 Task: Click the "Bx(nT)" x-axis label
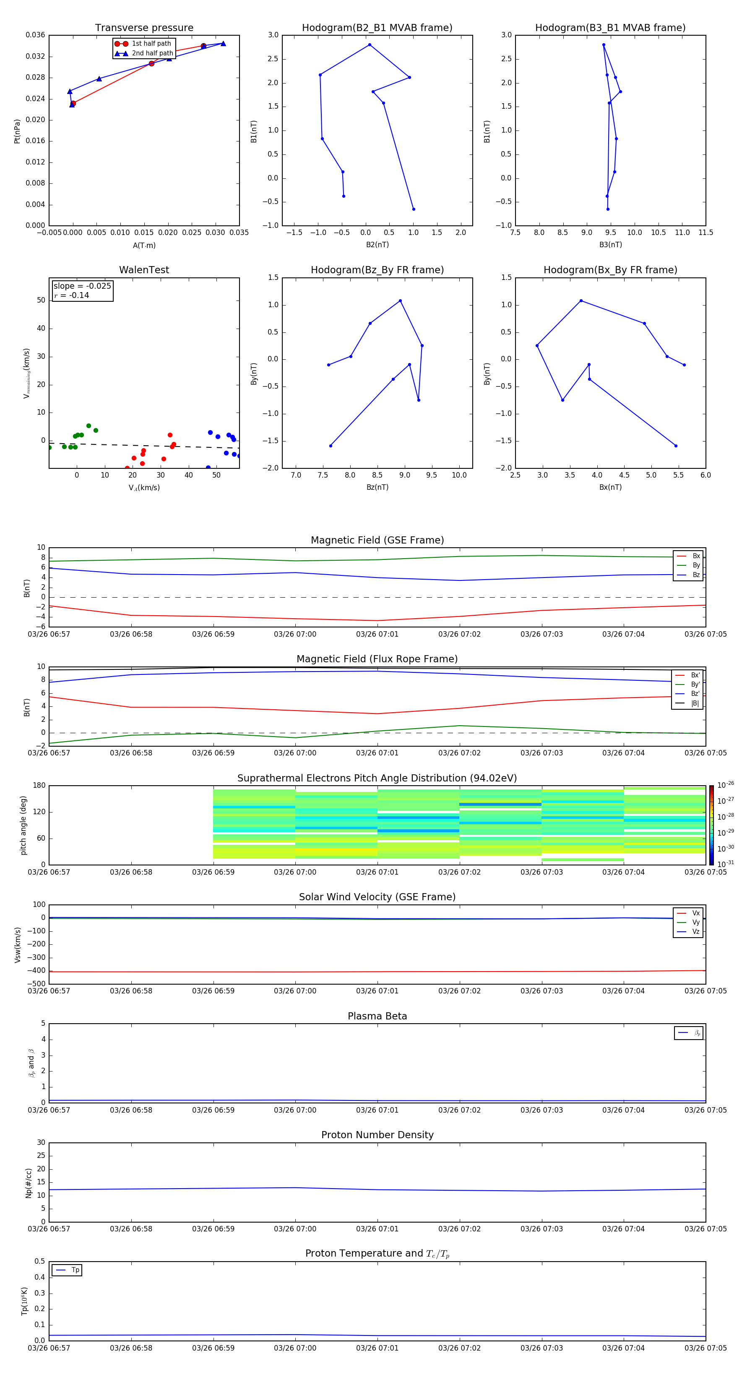click(610, 487)
